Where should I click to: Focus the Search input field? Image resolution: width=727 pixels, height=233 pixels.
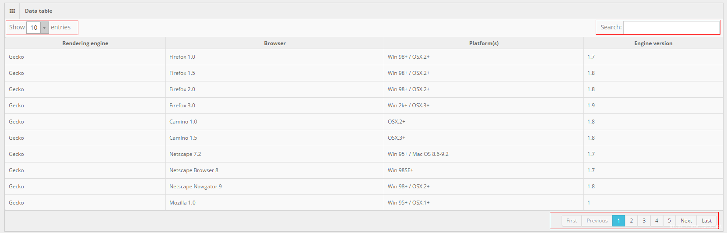[671, 27]
